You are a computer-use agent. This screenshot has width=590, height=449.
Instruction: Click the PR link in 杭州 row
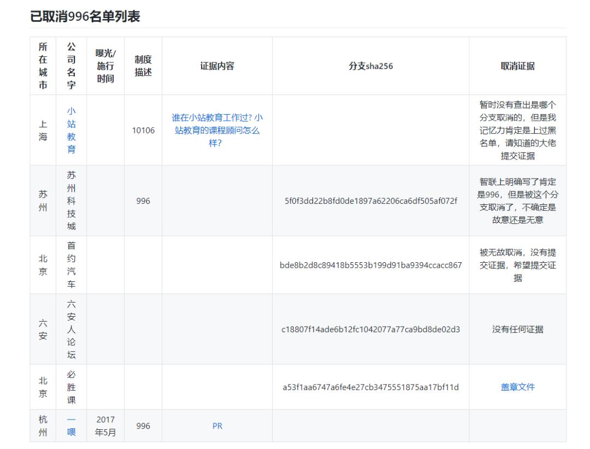217,426
